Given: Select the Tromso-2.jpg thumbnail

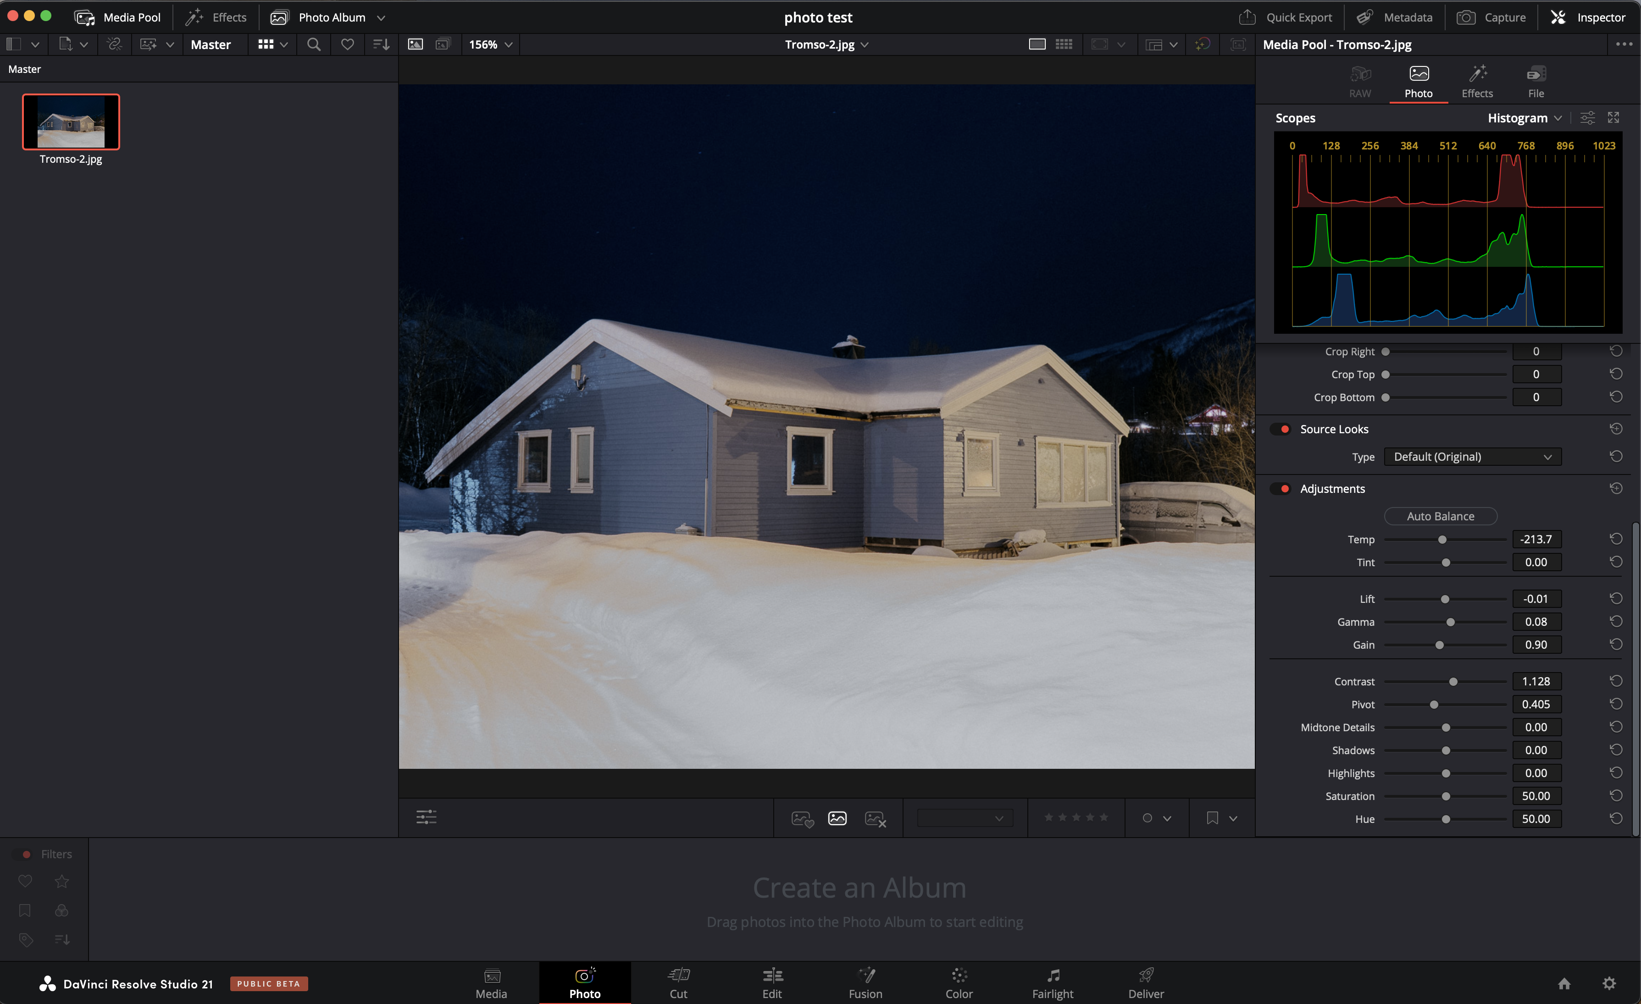Looking at the screenshot, I should click(71, 122).
